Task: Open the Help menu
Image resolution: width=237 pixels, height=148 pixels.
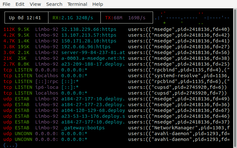Action: click(98, 4)
